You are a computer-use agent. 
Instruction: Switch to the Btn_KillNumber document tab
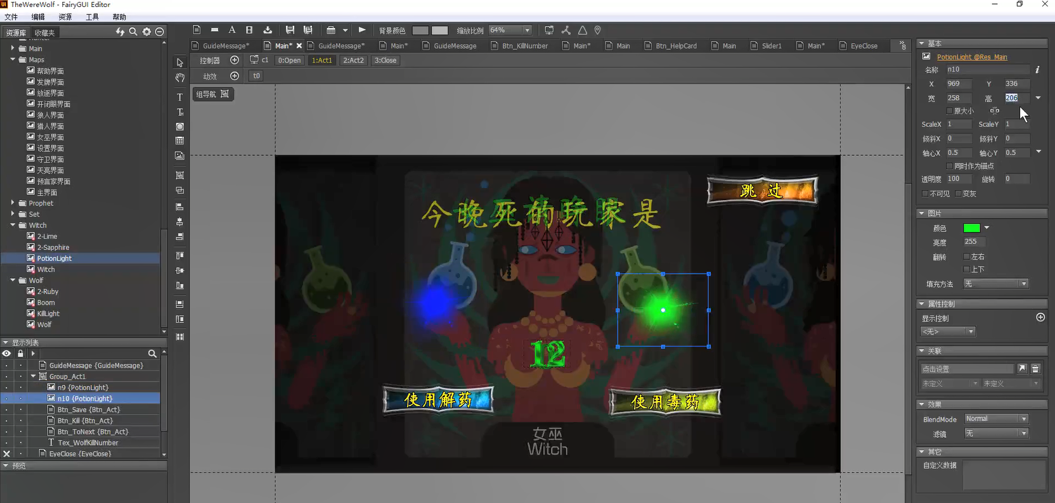point(519,46)
